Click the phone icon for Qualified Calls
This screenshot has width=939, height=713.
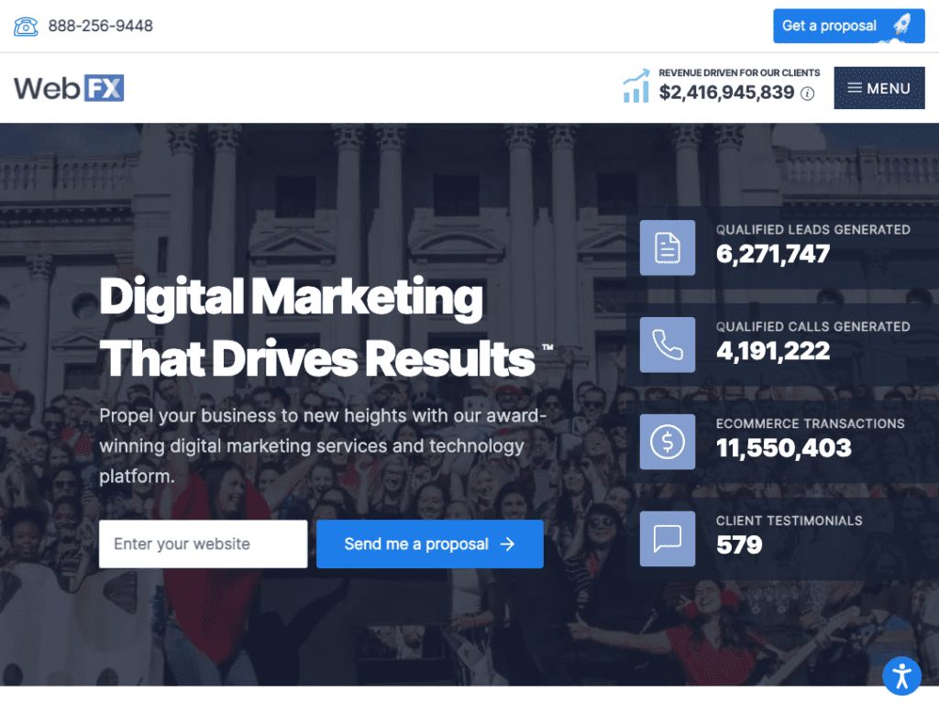[668, 345]
